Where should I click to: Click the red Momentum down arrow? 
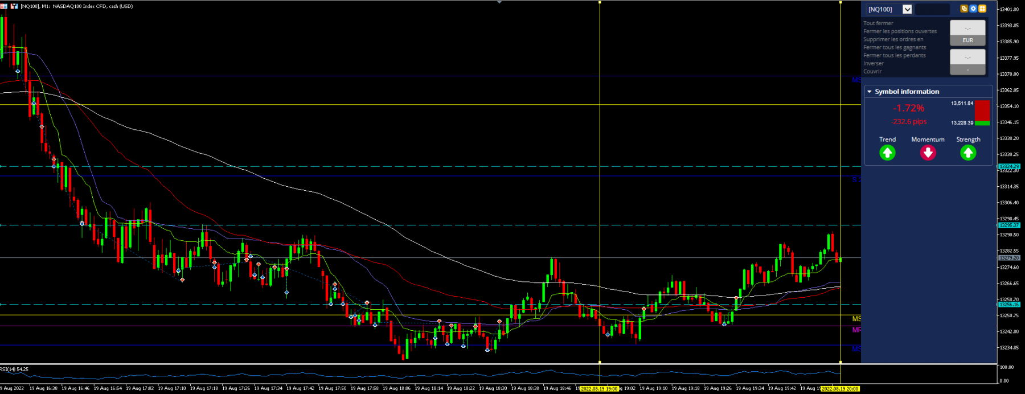coord(928,153)
